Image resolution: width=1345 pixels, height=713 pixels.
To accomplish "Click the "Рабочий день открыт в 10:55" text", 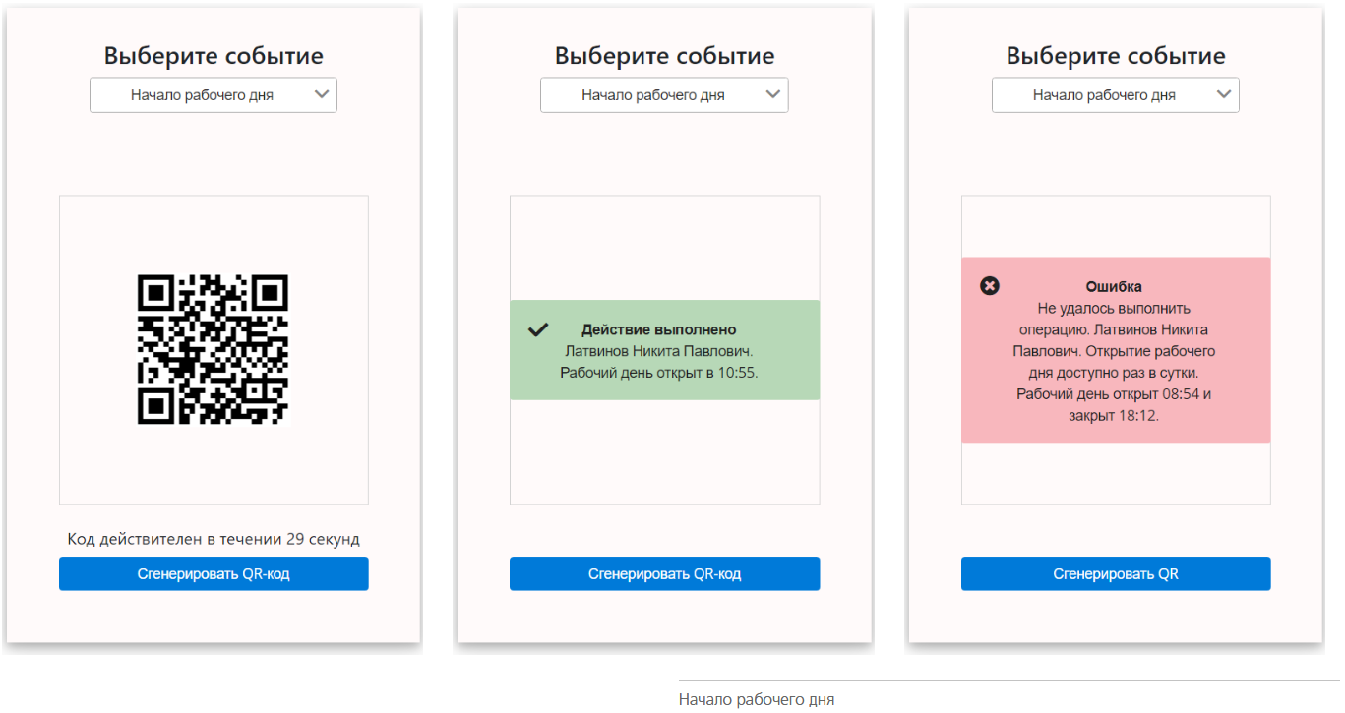I will 659,373.
